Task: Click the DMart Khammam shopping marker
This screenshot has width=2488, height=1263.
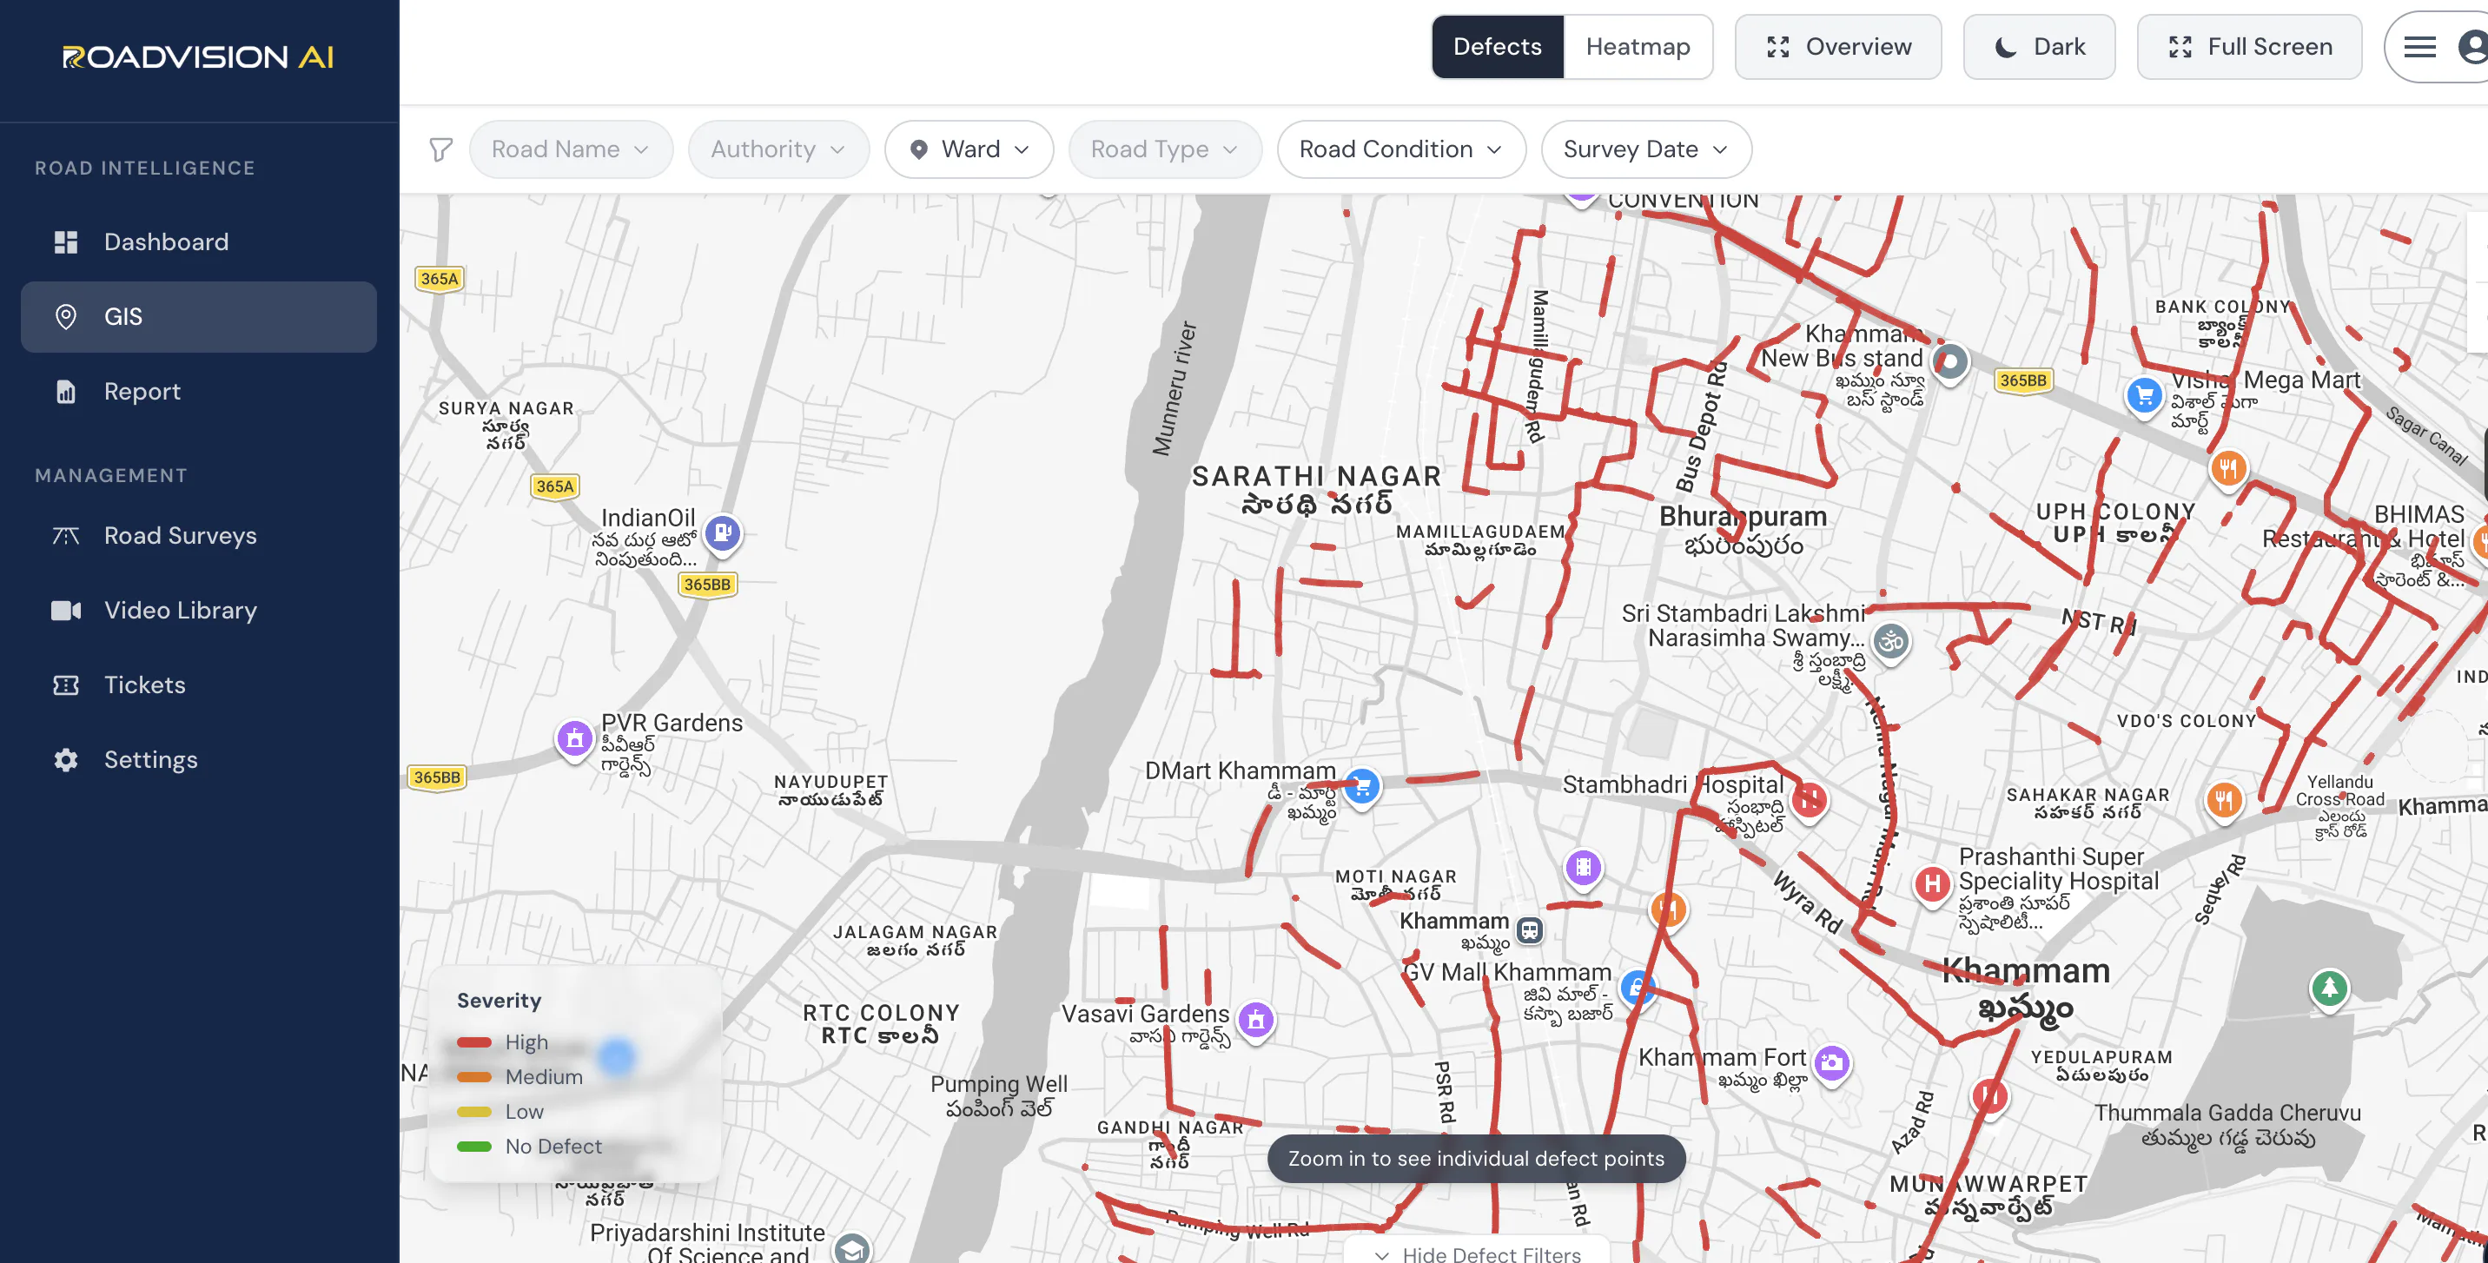Action: coord(1361,787)
